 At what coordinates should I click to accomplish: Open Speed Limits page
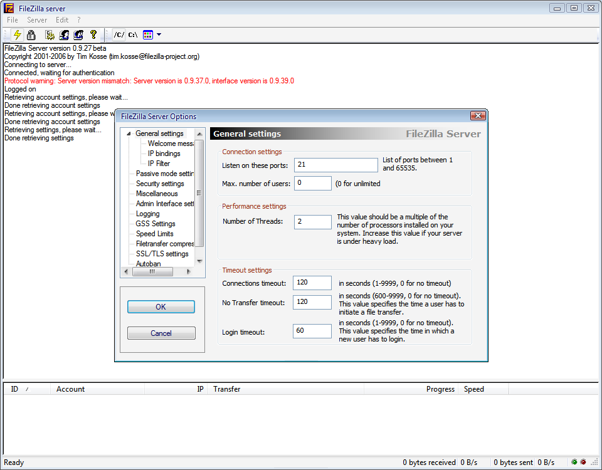(154, 234)
